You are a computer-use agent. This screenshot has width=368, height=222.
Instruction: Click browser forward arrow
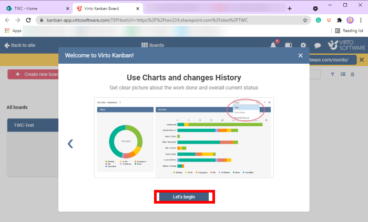tap(18, 20)
